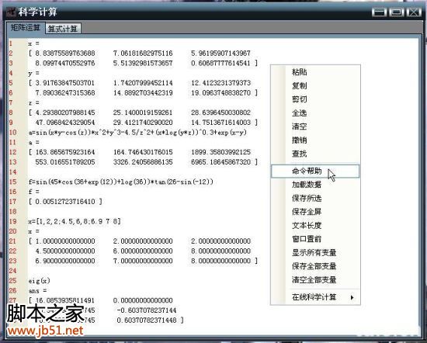Close the 科学计算 window
Image resolution: width=427 pixels, height=343 pixels.
pyautogui.click(x=415, y=12)
